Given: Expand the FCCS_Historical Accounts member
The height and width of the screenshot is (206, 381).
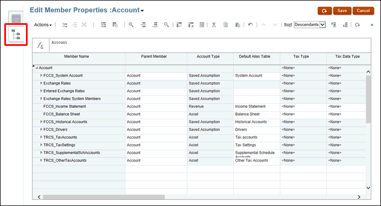Looking at the screenshot, I should [41, 122].
